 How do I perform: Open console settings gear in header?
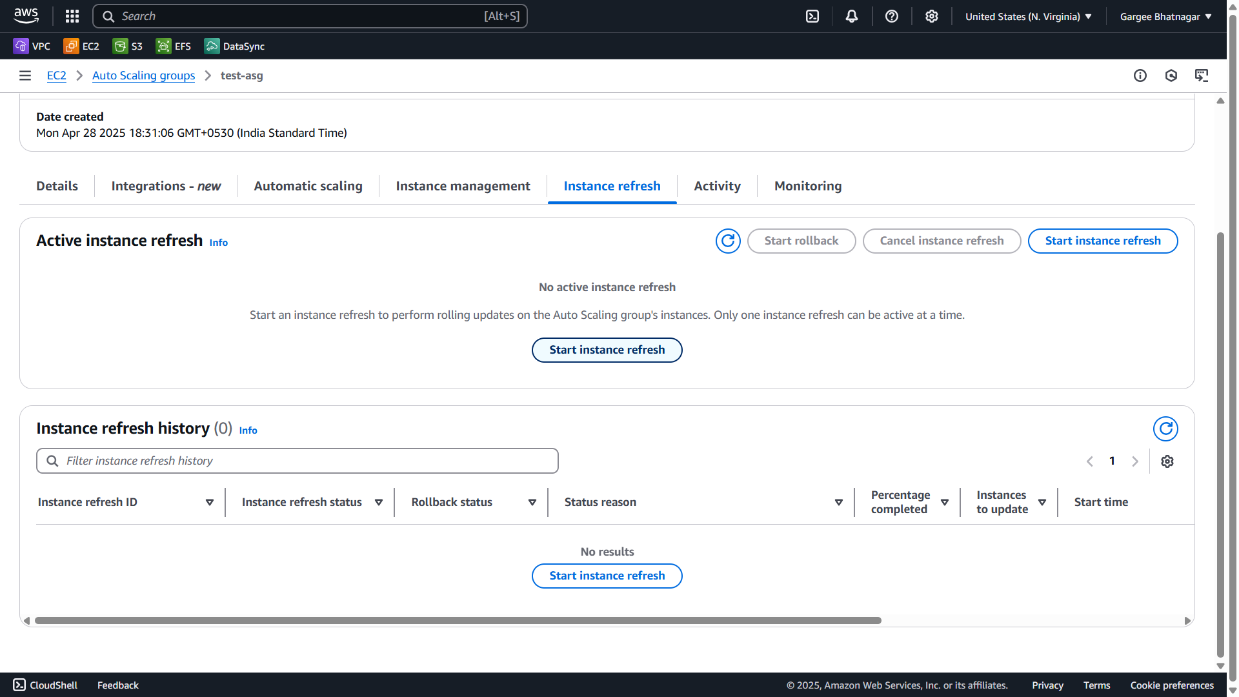coord(932,16)
